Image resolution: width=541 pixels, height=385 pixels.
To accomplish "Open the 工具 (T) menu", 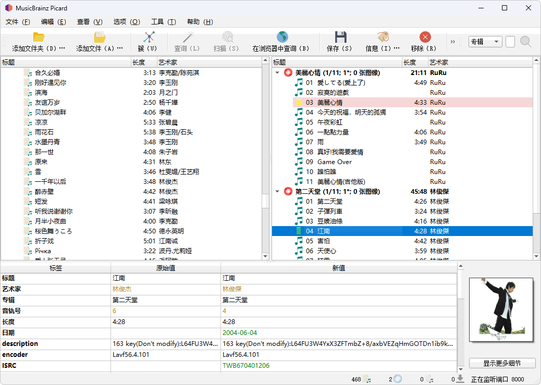I will click(164, 22).
